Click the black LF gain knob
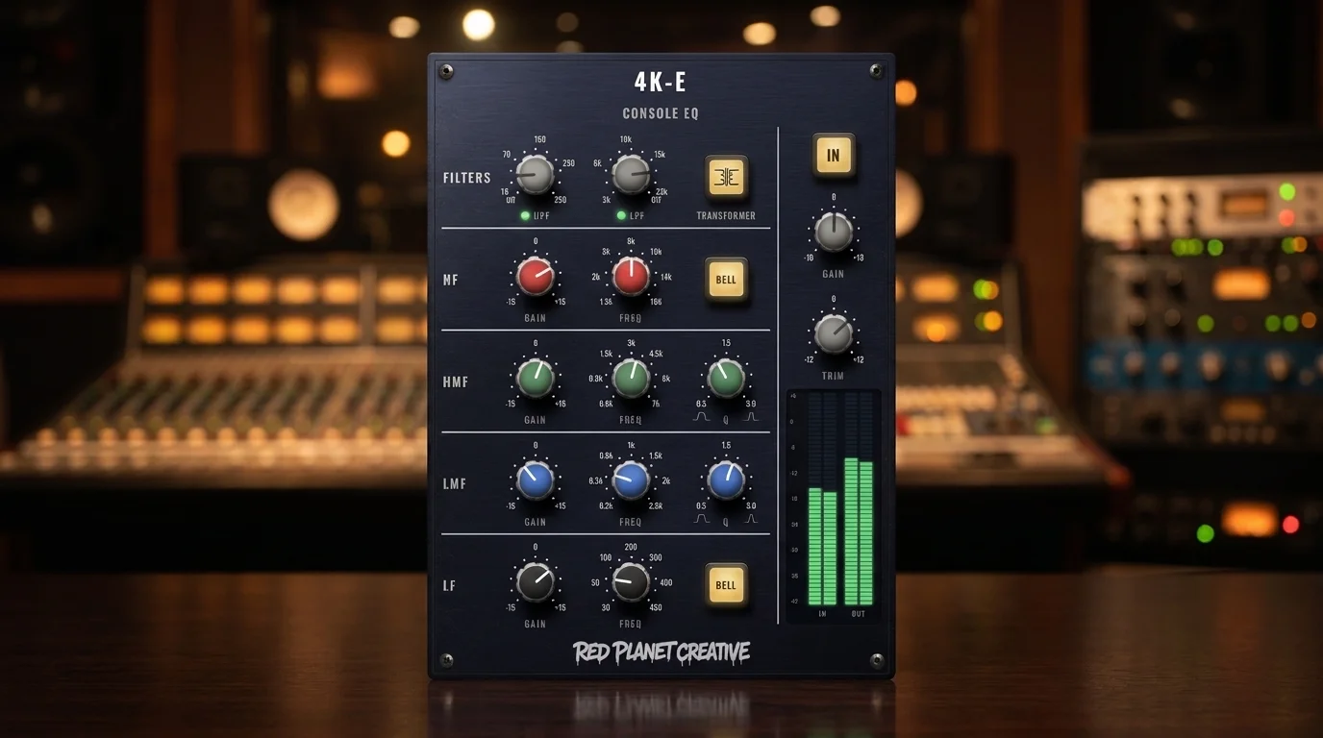The image size is (1323, 738). (x=535, y=582)
